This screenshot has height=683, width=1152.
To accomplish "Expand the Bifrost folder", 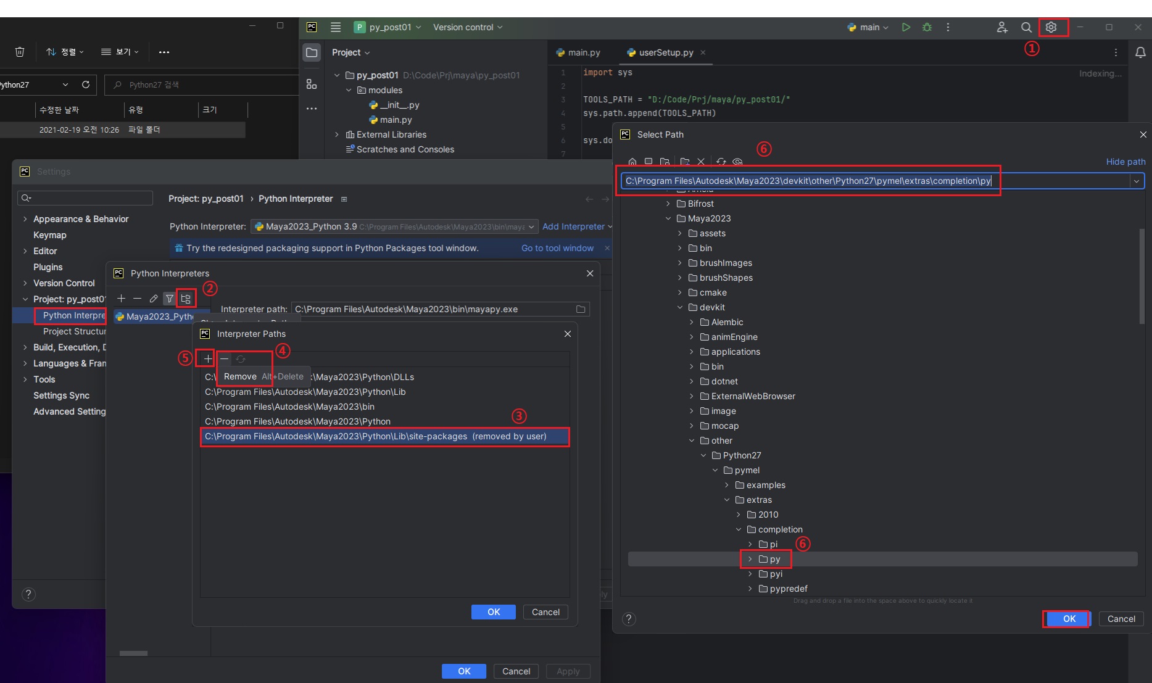I will pos(668,204).
